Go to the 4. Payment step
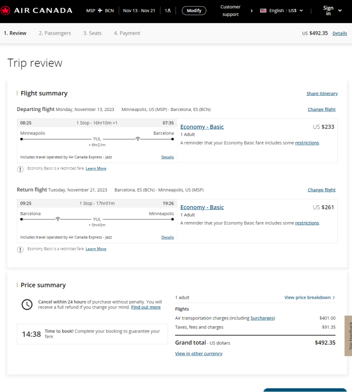The height and width of the screenshot is (392, 352). pyautogui.click(x=127, y=33)
